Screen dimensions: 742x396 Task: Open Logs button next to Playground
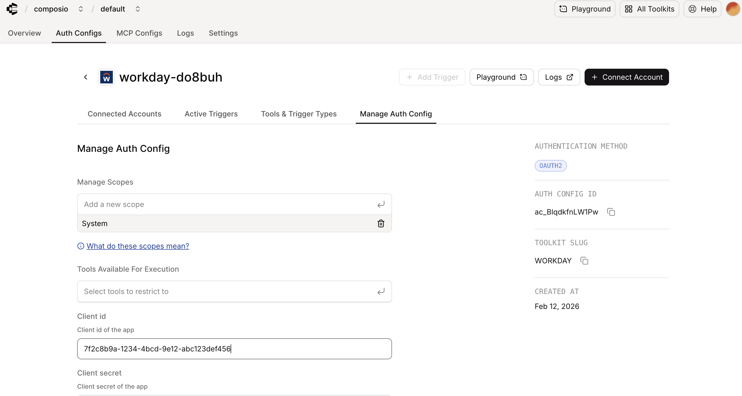click(559, 77)
